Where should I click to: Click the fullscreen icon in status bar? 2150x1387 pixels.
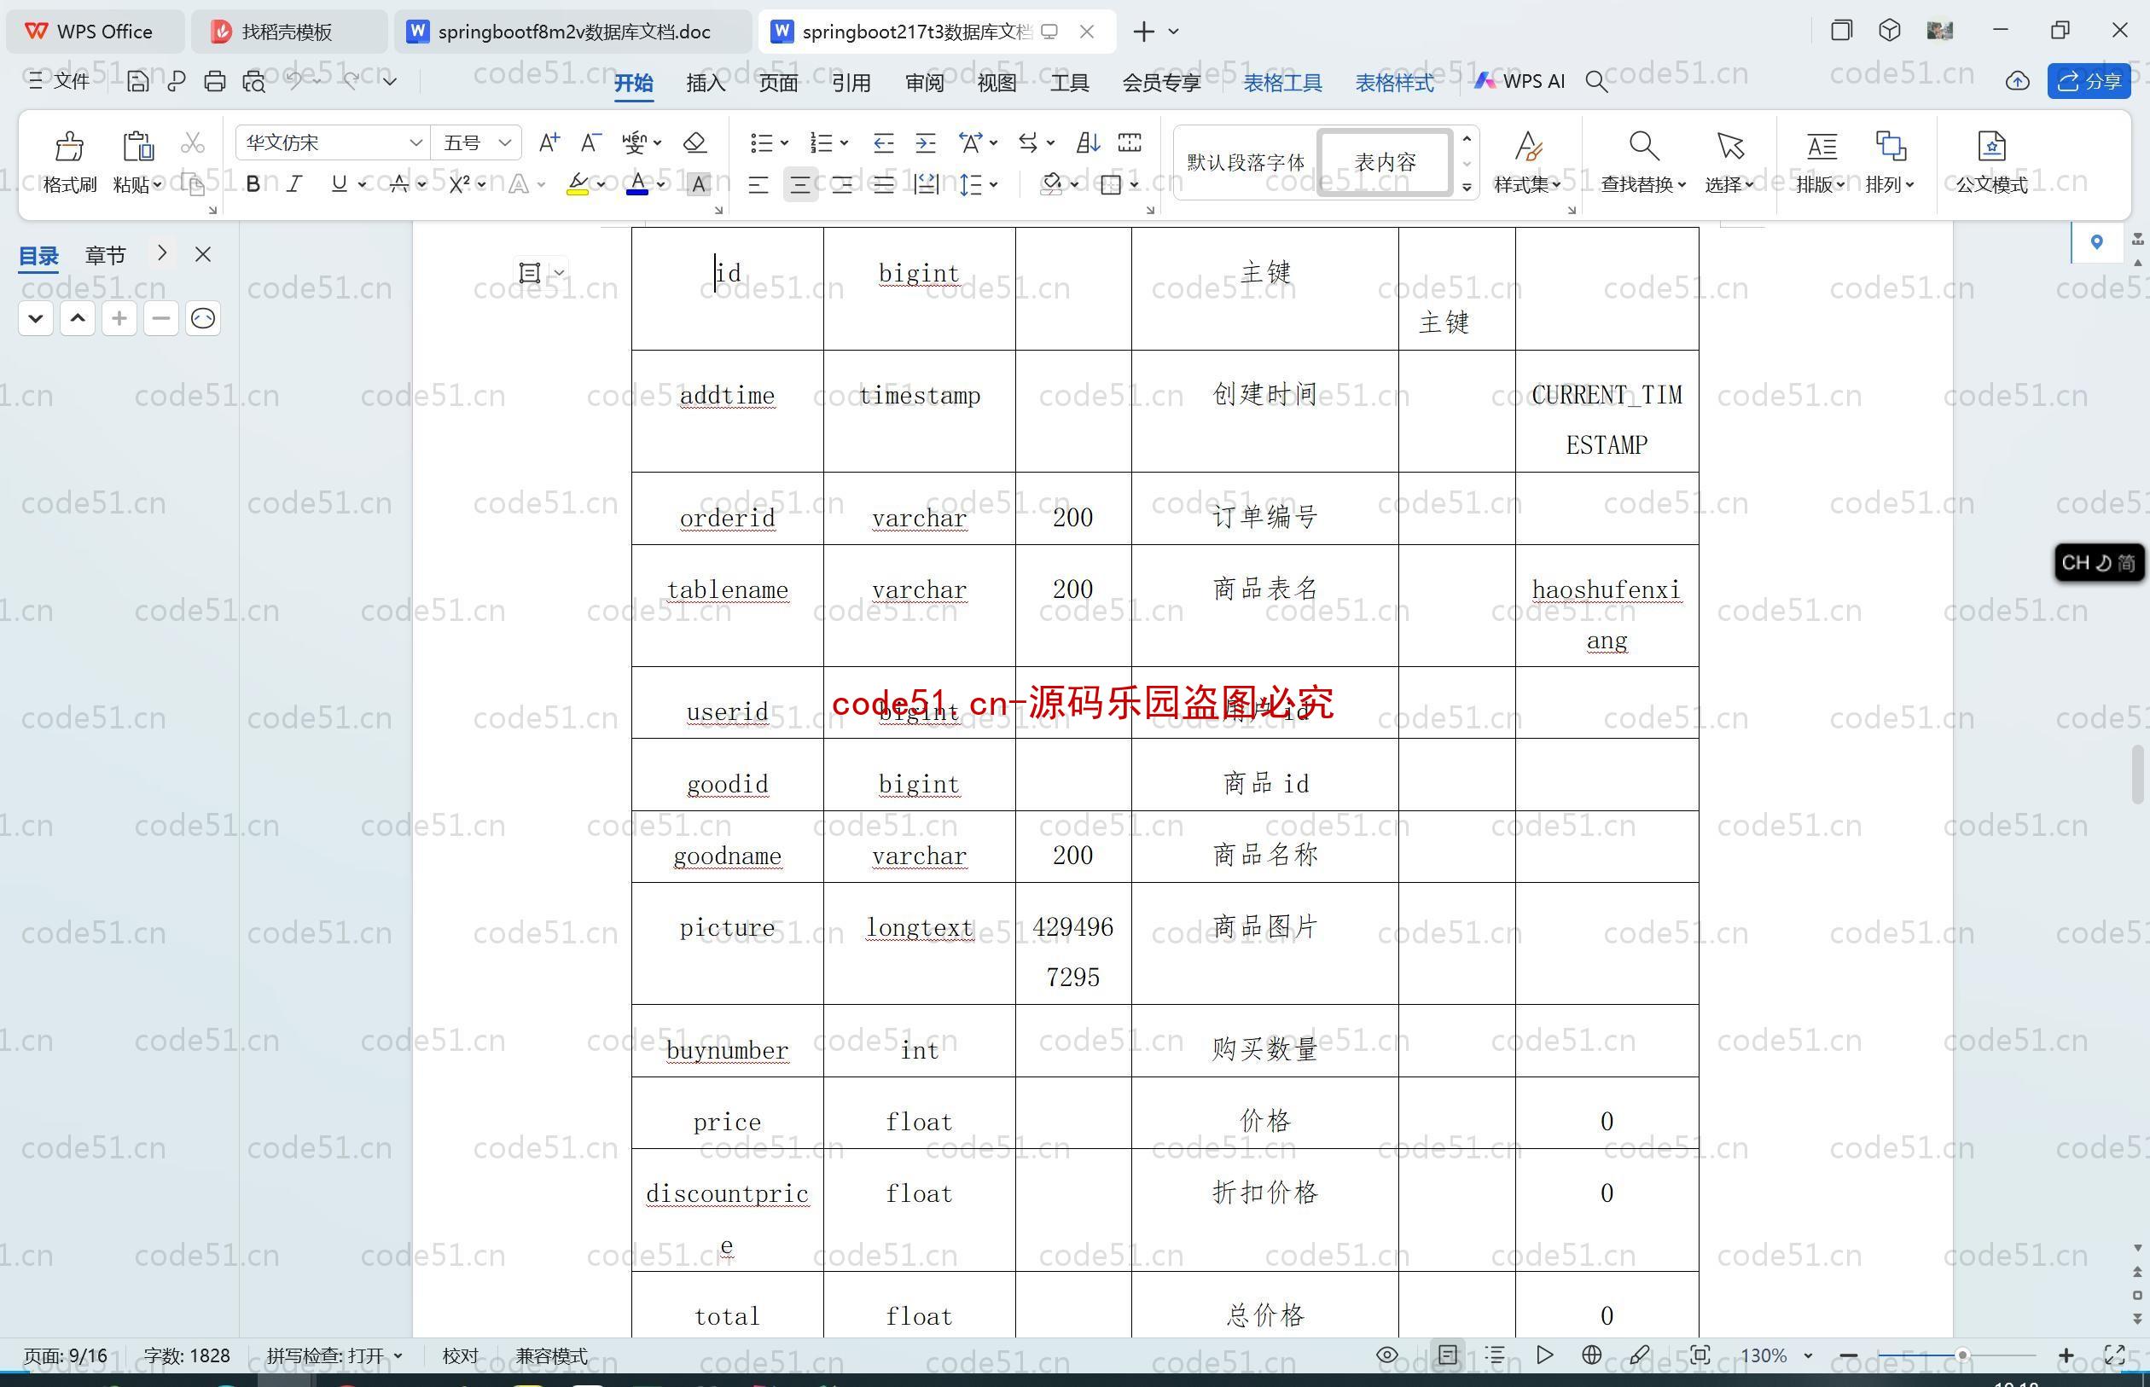point(2114,1355)
